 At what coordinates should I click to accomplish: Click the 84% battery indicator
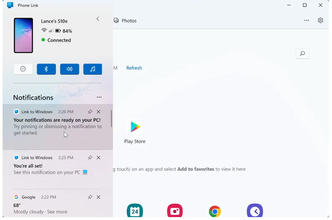pyautogui.click(x=64, y=31)
